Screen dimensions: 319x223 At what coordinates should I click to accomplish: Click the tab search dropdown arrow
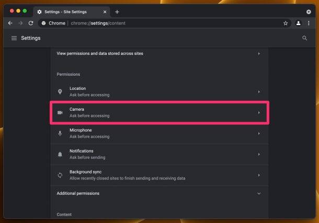point(309,11)
